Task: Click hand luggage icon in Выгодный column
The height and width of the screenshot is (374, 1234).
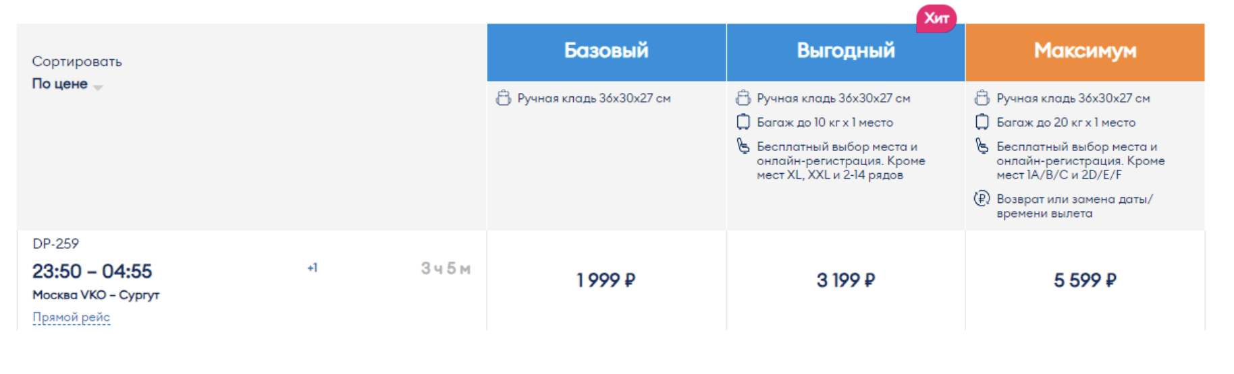Action: pyautogui.click(x=743, y=98)
